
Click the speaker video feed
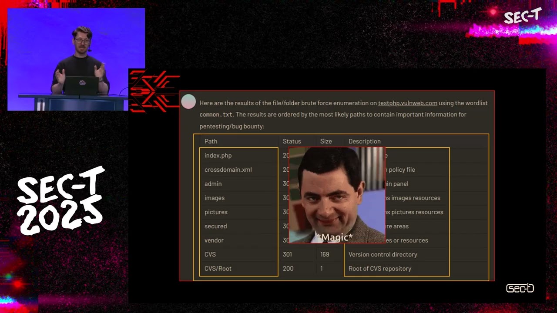76,59
